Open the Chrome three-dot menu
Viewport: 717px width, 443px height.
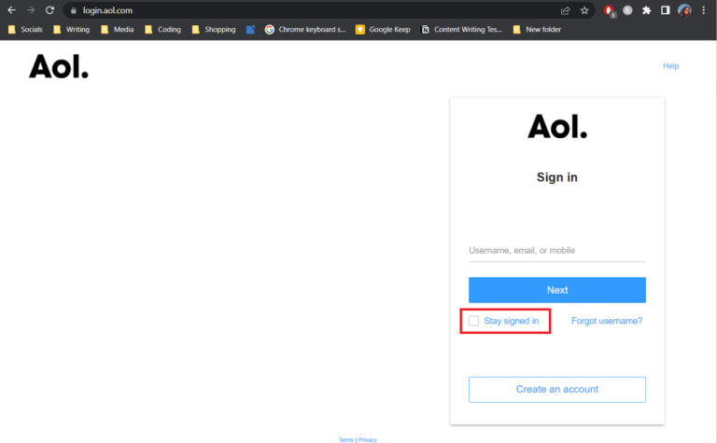704,10
